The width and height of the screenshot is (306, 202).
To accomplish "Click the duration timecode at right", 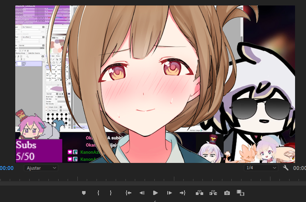I will [300, 168].
